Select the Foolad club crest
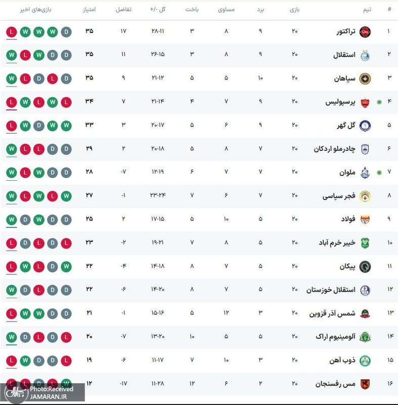398x405 pixels. pyautogui.click(x=365, y=219)
